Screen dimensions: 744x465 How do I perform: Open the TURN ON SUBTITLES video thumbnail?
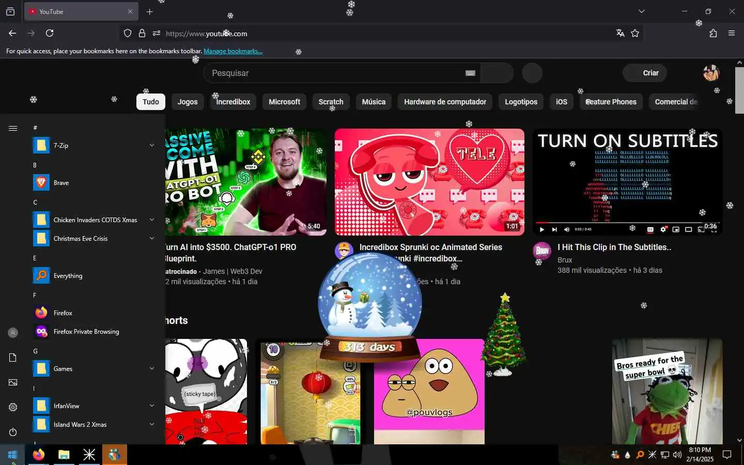pos(627,182)
